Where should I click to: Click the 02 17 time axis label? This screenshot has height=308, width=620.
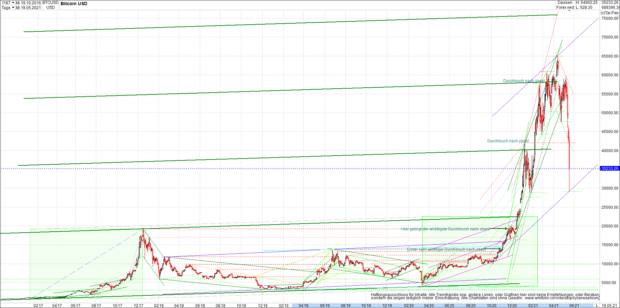tap(38, 306)
